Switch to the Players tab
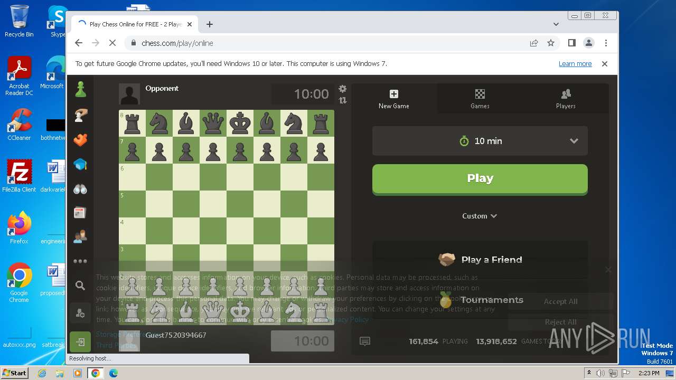676x380 pixels. coord(566,99)
